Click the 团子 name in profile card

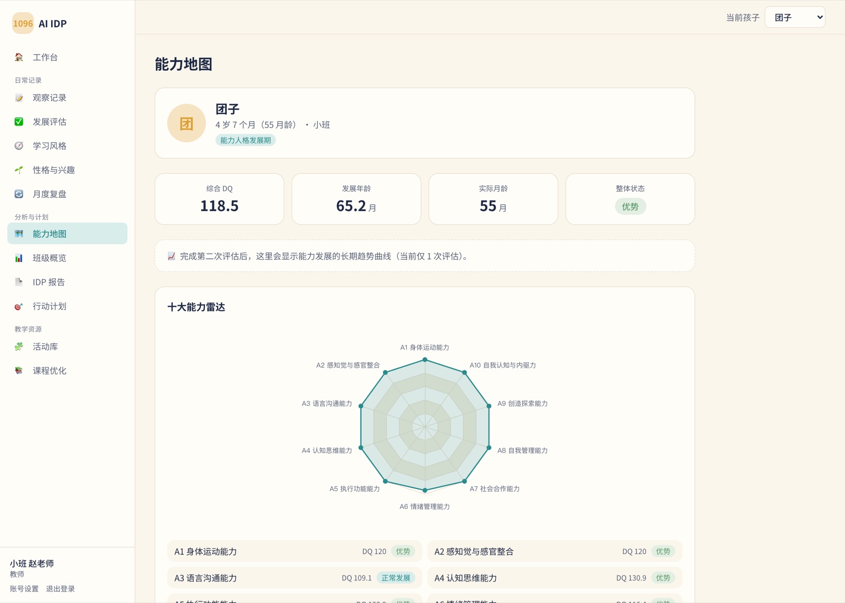point(228,109)
